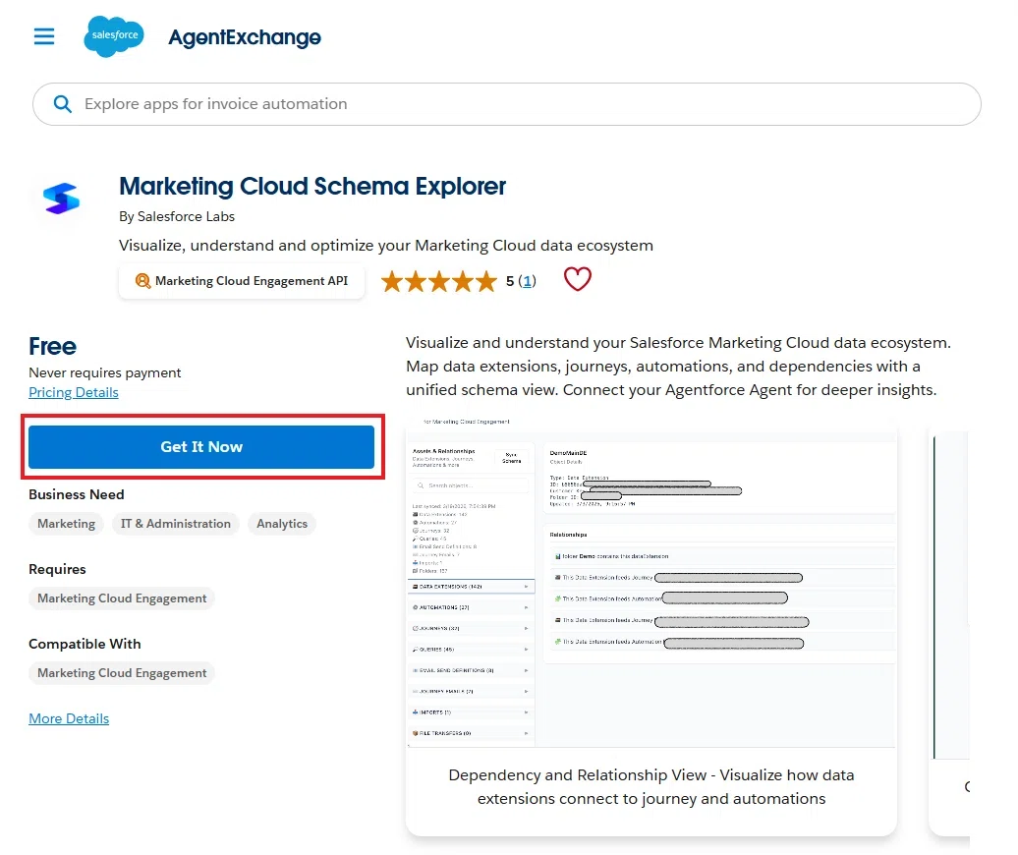1018x855 pixels.
Task: Open the hamburger navigation menu
Action: click(x=44, y=36)
